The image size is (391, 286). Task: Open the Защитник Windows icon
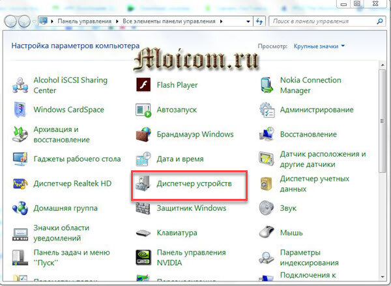143,208
